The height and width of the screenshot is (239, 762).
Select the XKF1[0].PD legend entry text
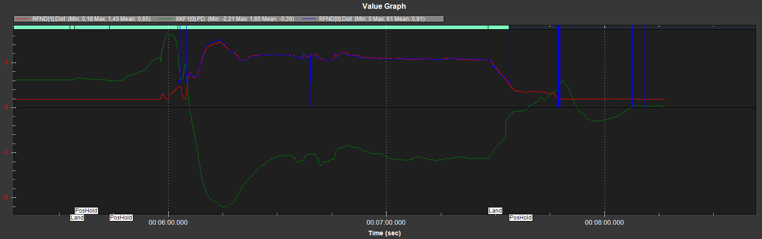pos(235,19)
